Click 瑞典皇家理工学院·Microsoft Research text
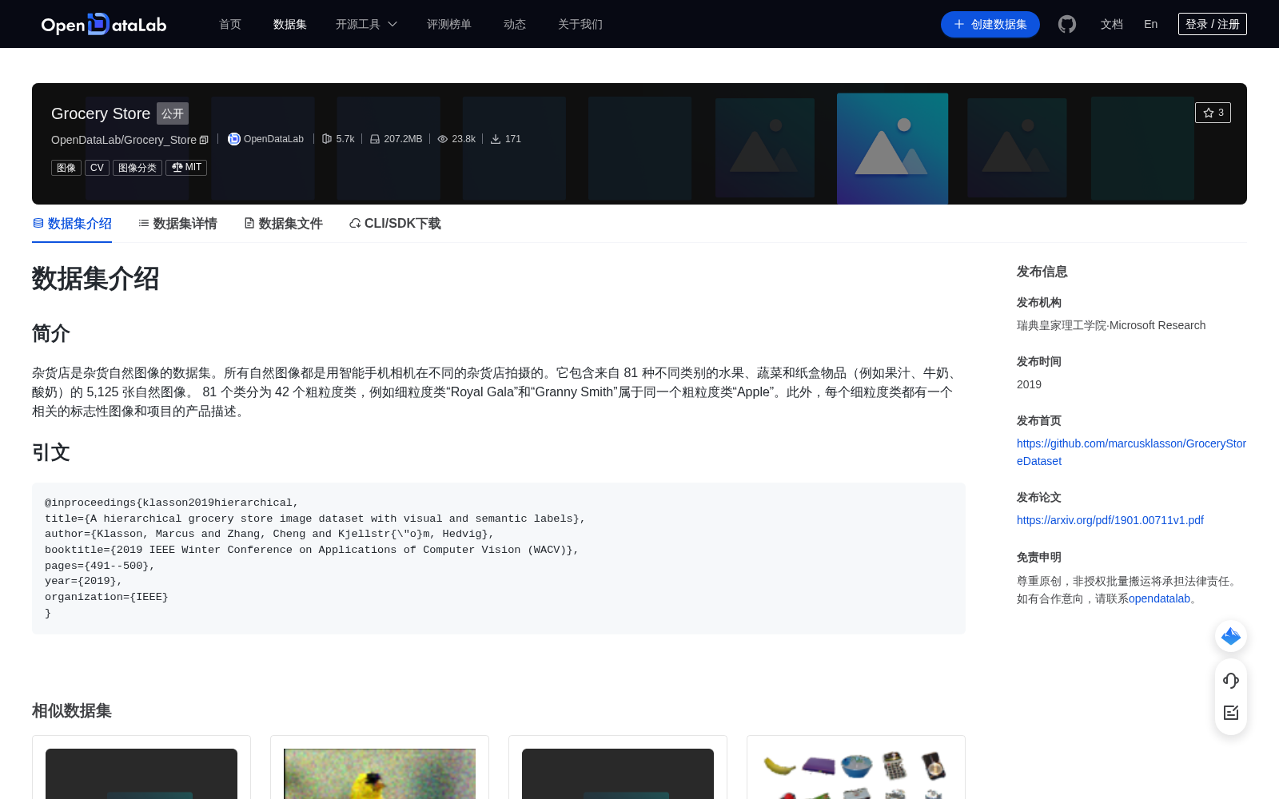Viewport: 1279px width, 799px height. click(x=1111, y=325)
